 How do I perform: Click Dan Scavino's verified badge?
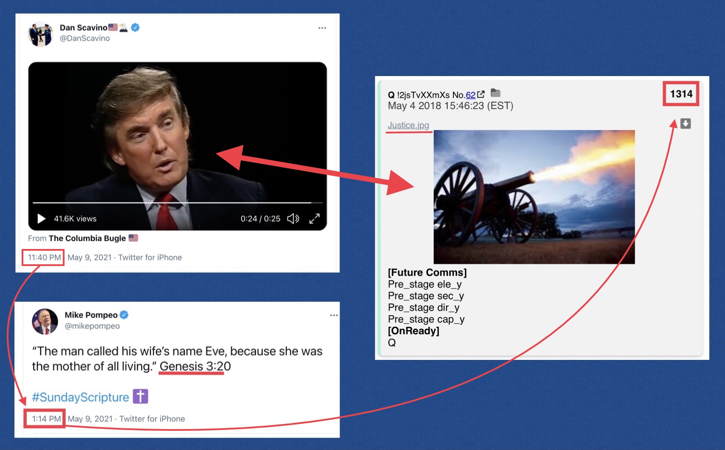[135, 28]
